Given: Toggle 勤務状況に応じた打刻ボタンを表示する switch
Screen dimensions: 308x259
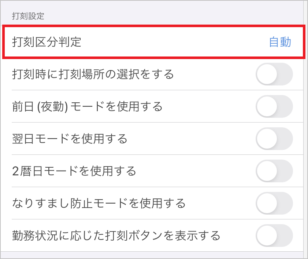Looking at the screenshot, I should (x=274, y=235).
